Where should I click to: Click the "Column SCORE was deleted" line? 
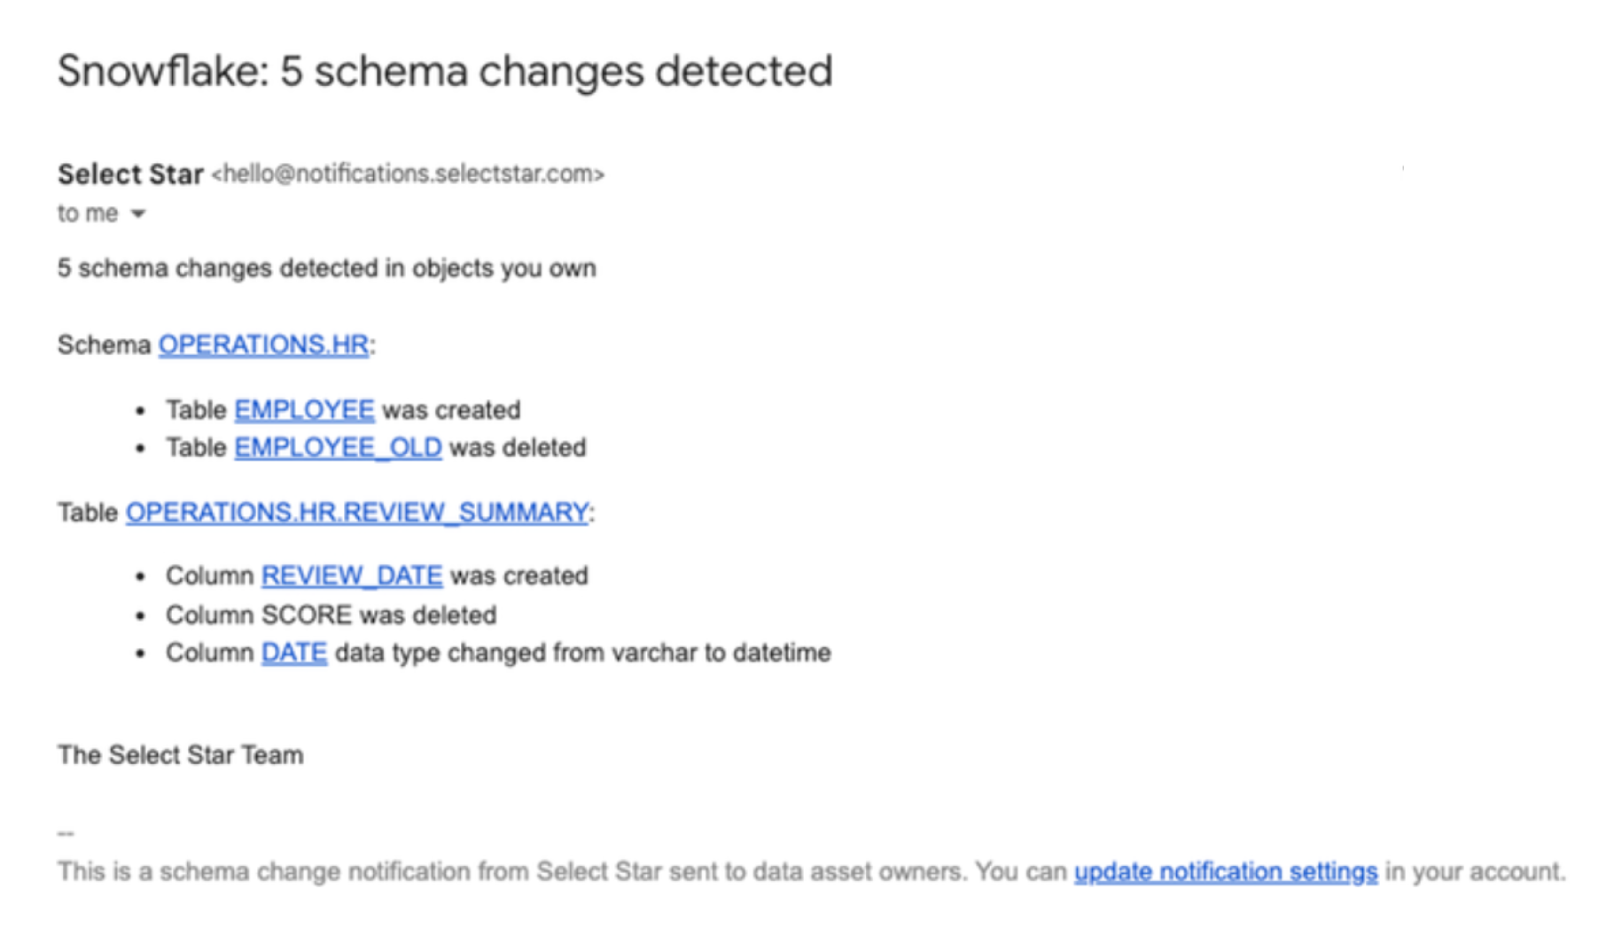pos(331,614)
